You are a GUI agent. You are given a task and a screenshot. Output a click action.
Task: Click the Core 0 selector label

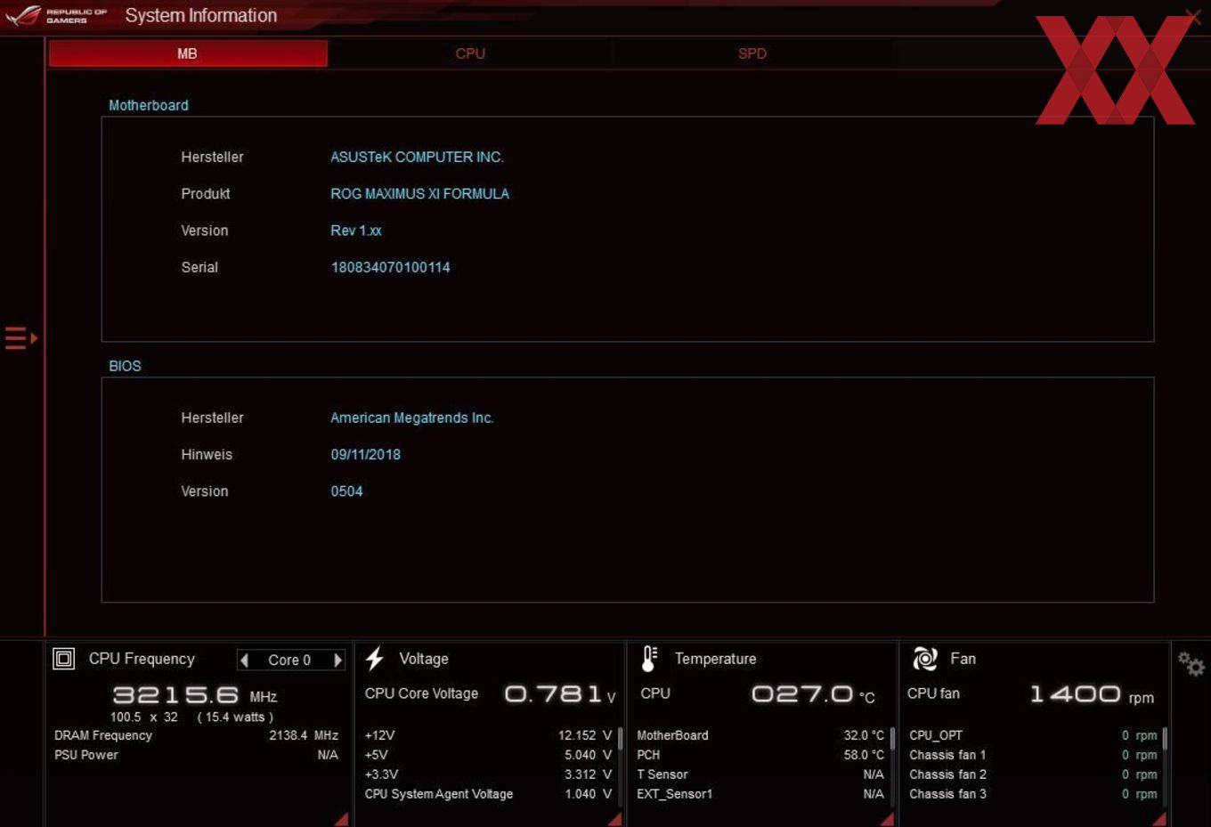coord(289,661)
